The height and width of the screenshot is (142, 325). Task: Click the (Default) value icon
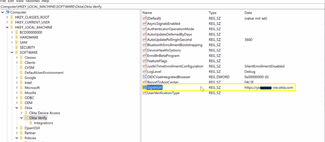(x=144, y=18)
